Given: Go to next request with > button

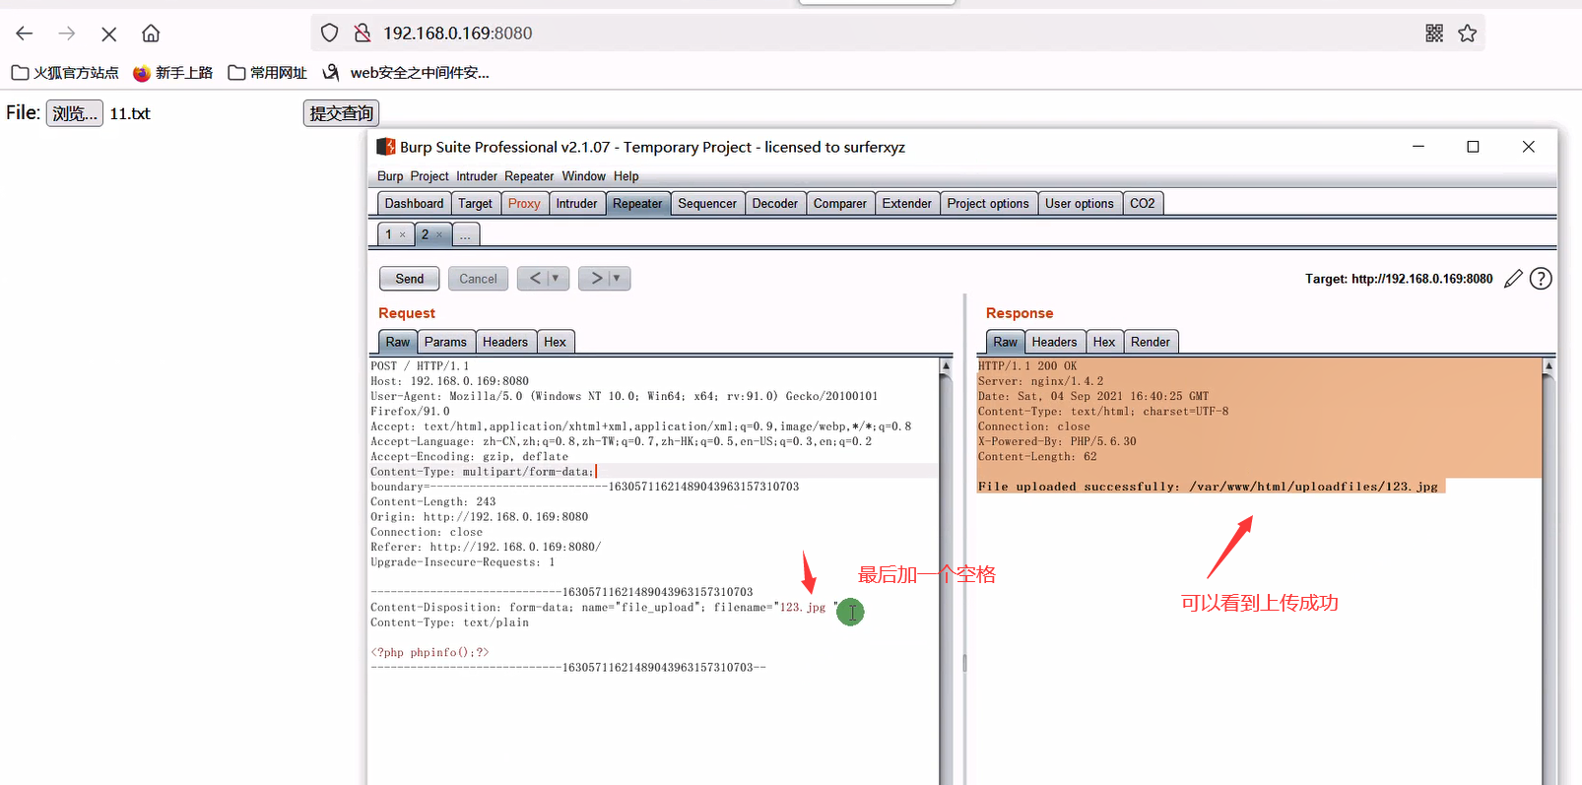Looking at the screenshot, I should 597,279.
